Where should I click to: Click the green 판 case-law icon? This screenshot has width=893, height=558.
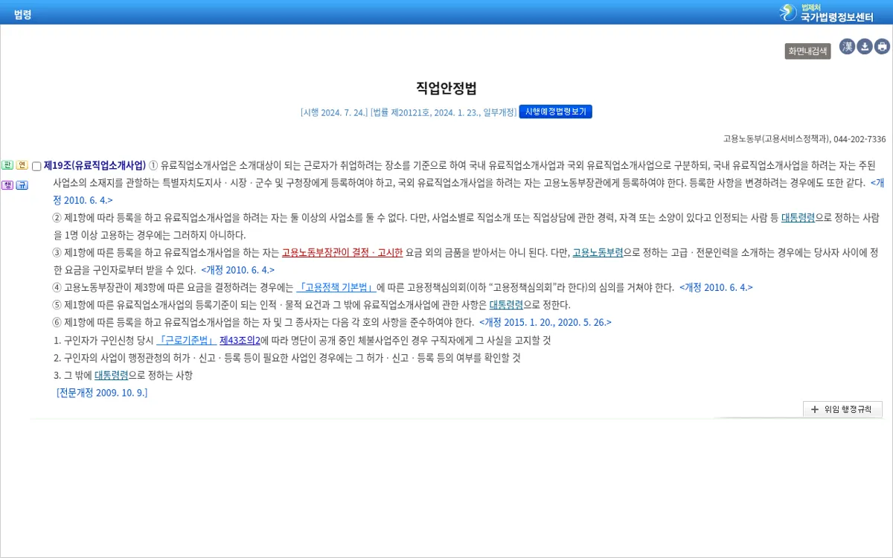(x=7, y=165)
